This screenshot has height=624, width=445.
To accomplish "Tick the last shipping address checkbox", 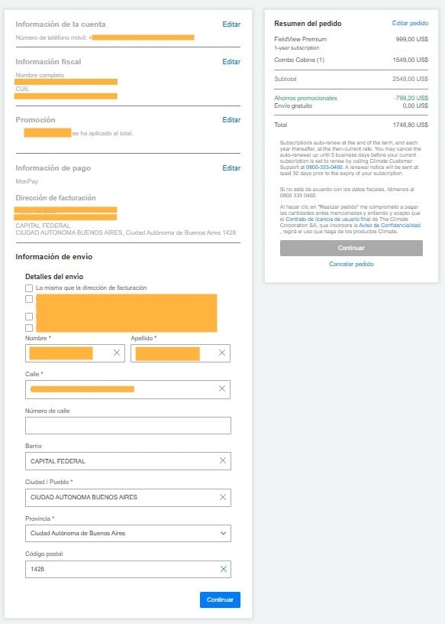I will [29, 328].
